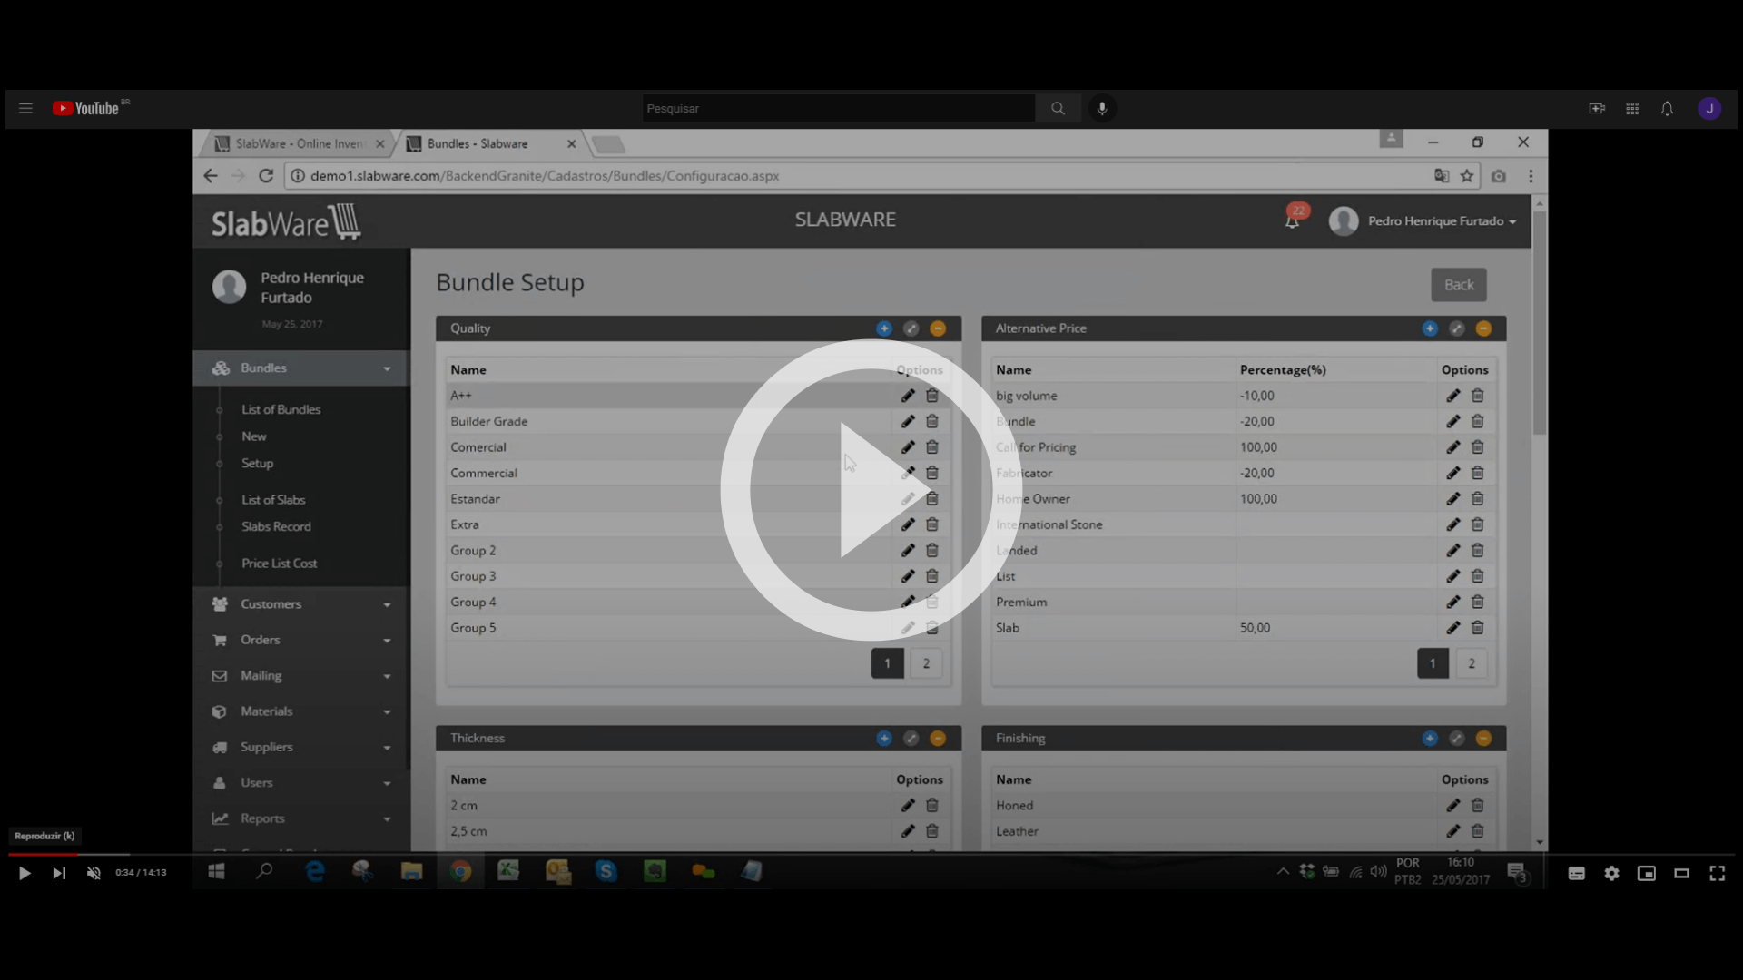The width and height of the screenshot is (1743, 980).
Task: Open Slabs Record sidebar item
Action: (276, 527)
